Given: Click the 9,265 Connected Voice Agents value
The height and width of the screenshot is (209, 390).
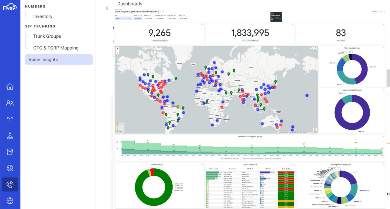Looking at the screenshot, I should 159,33.
